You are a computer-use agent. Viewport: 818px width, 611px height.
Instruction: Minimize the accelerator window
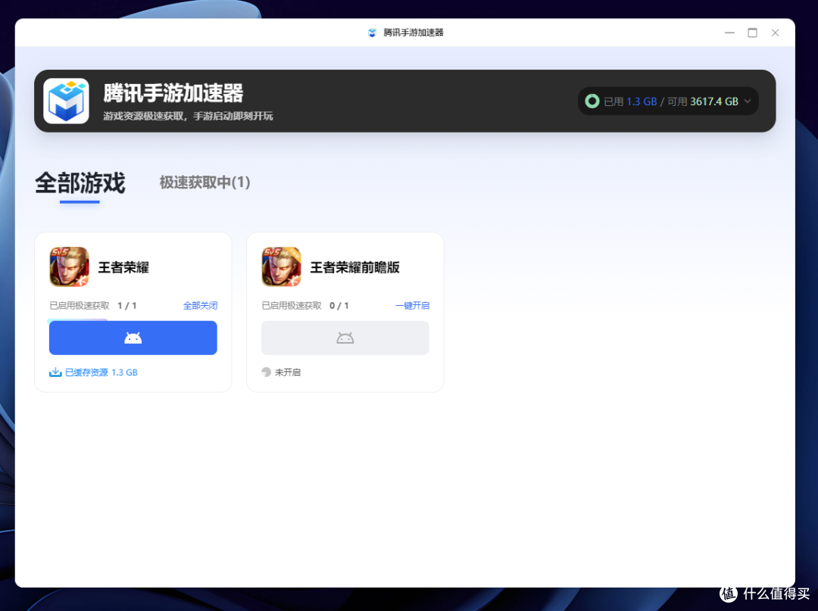point(729,33)
